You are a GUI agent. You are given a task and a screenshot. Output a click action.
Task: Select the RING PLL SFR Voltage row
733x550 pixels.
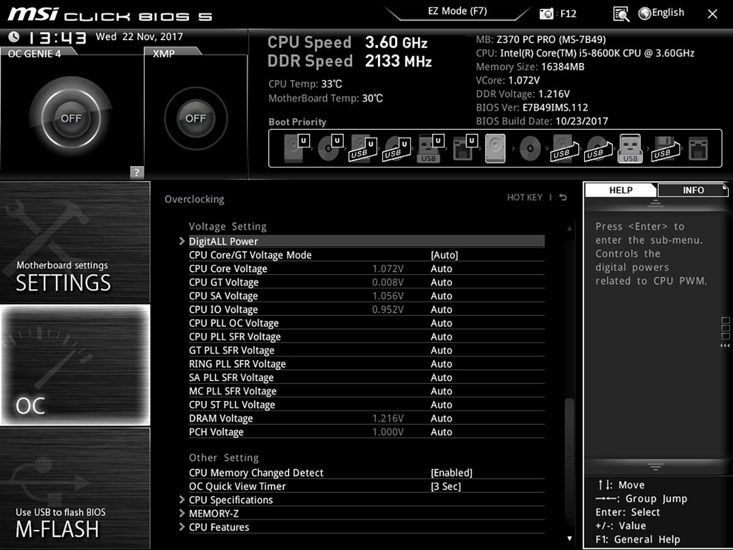coord(366,364)
